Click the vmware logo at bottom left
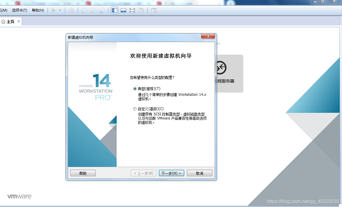The width and height of the screenshot is (342, 207). [19, 196]
